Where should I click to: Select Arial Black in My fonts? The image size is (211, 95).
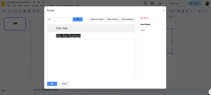click(x=146, y=24)
